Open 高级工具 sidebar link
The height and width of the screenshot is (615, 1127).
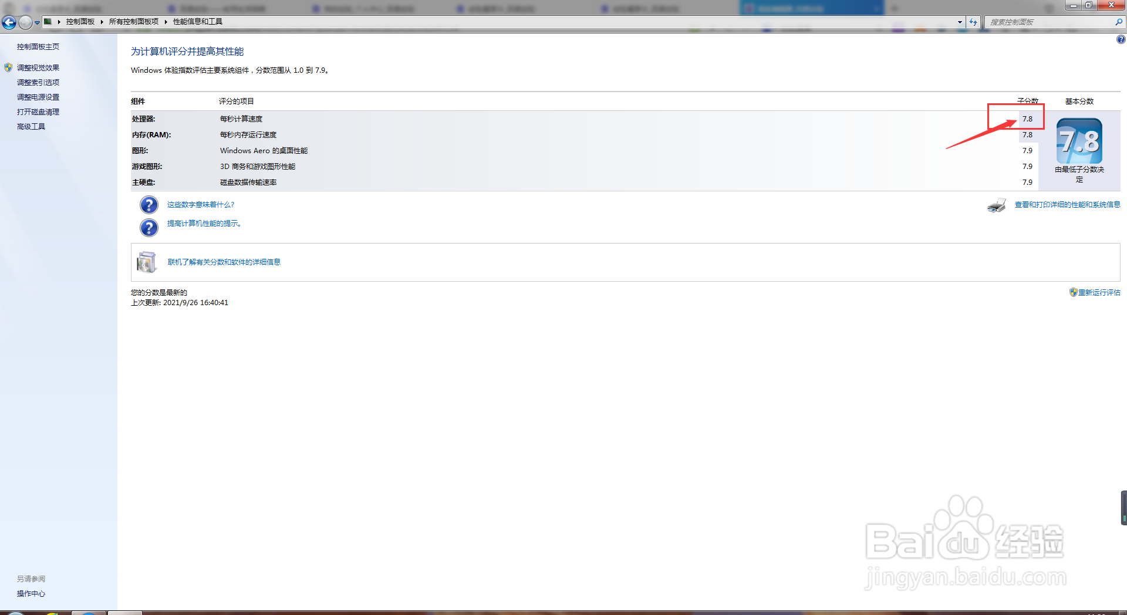[x=31, y=127]
